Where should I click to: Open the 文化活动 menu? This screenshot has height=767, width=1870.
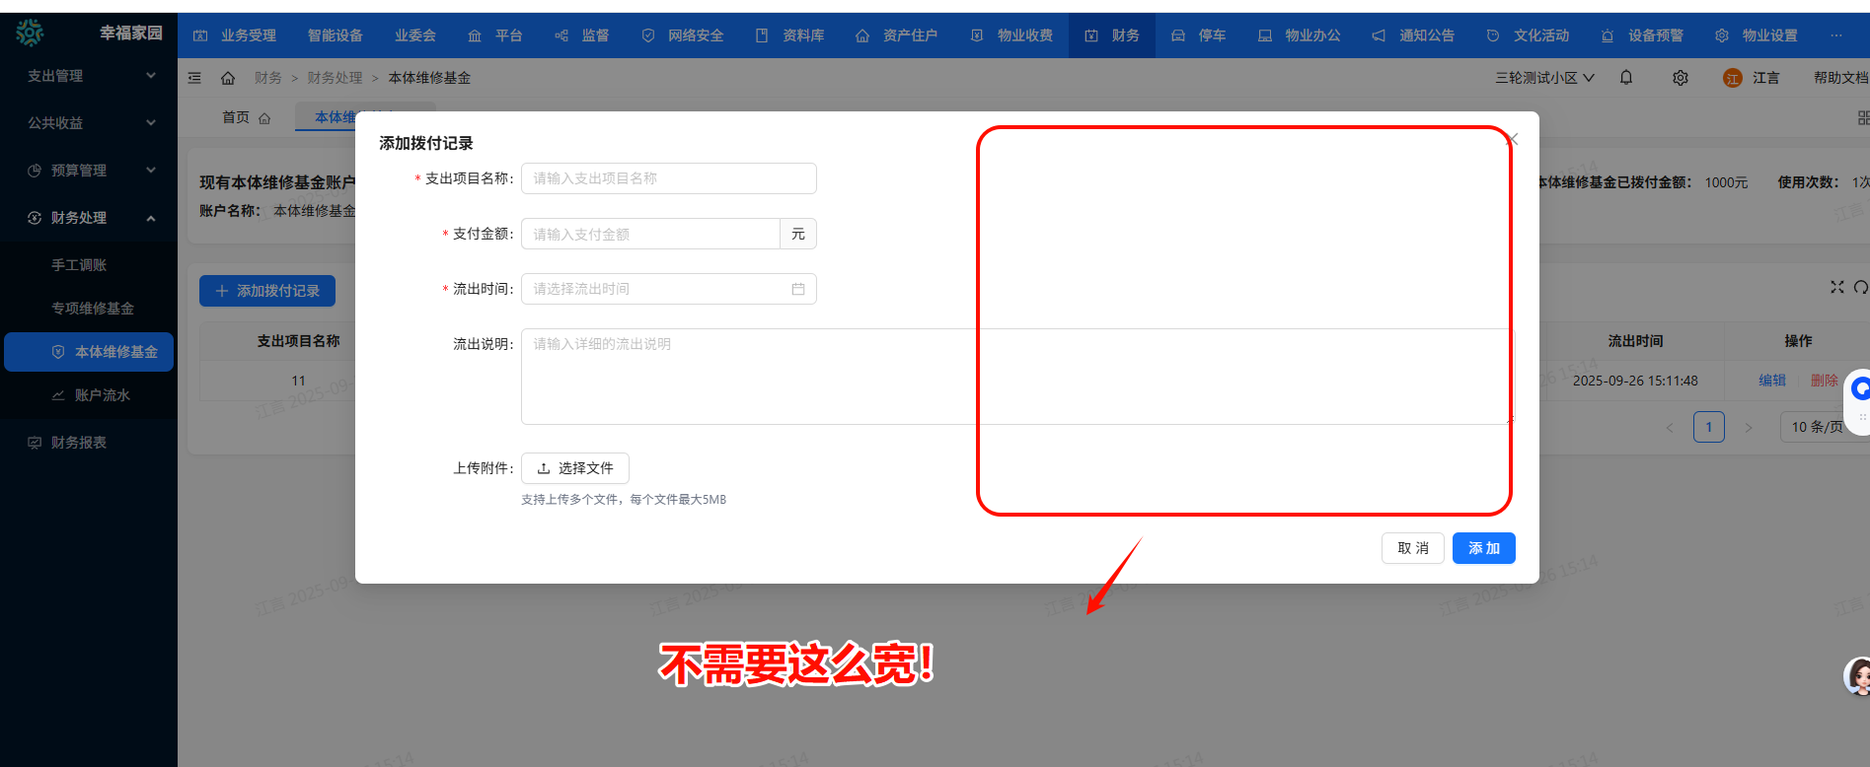1529,35
